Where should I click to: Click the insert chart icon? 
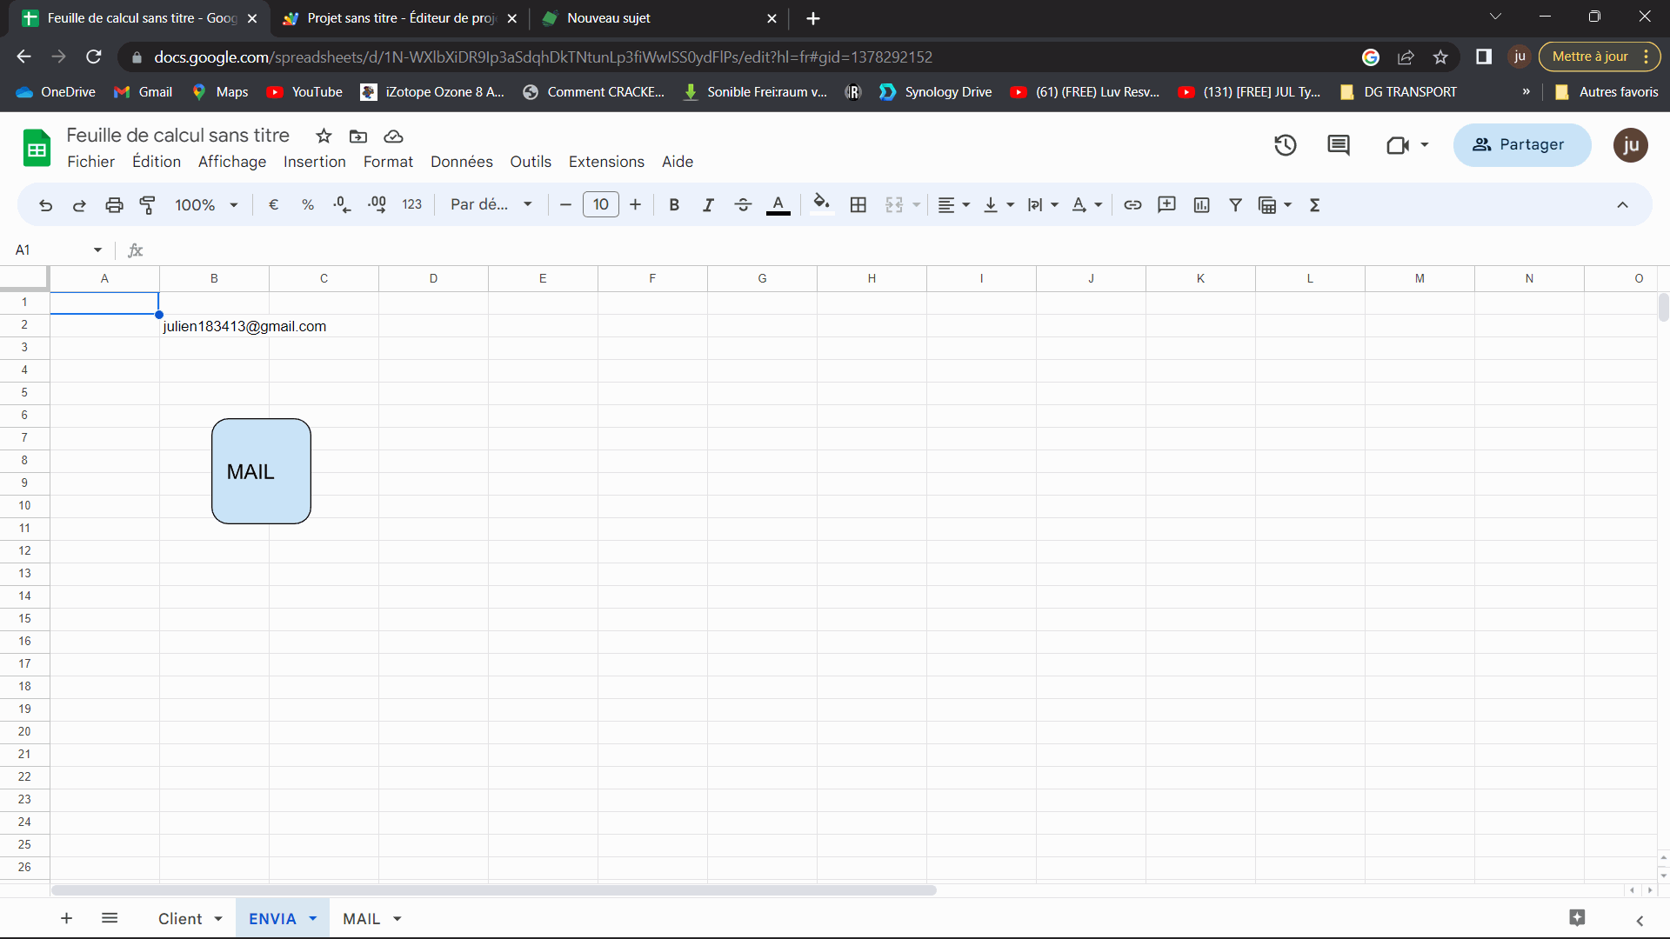coord(1201,205)
